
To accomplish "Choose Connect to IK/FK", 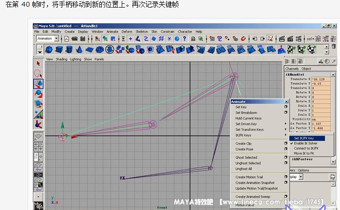I will tap(306, 148).
